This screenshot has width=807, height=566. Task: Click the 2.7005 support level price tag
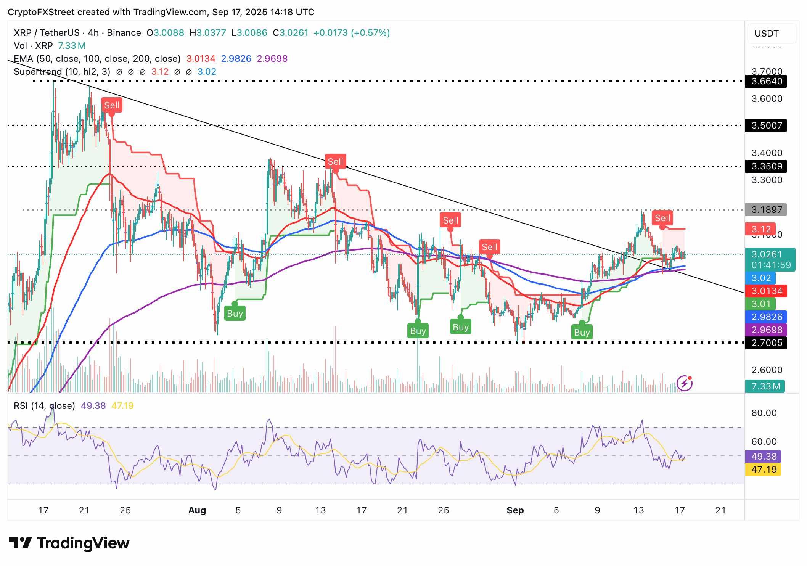[x=766, y=343]
